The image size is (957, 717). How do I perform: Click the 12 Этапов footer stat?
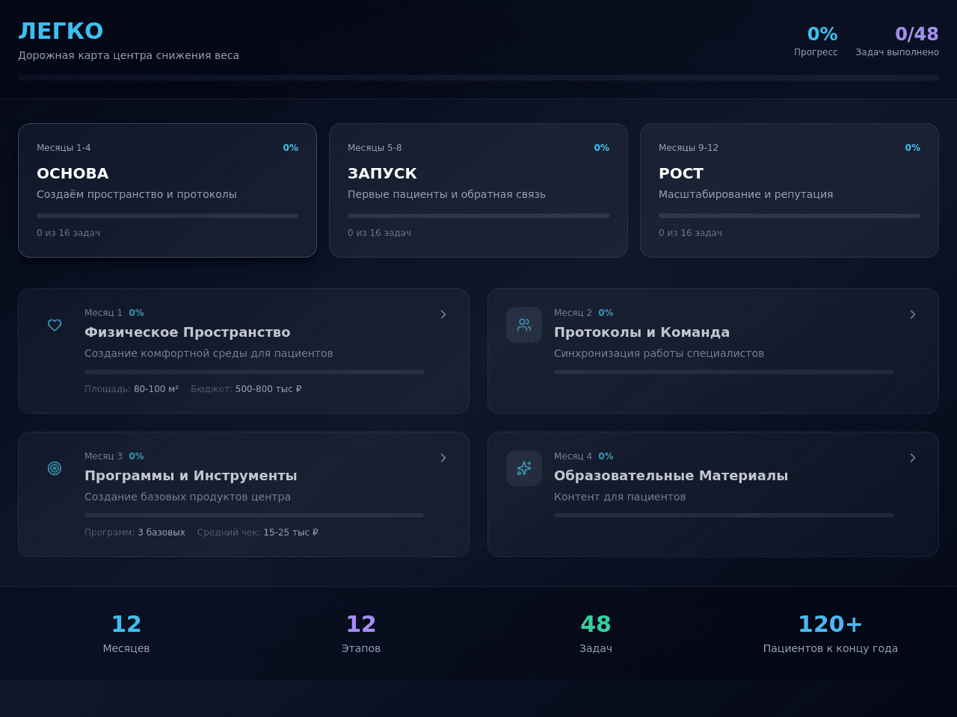pyautogui.click(x=361, y=633)
